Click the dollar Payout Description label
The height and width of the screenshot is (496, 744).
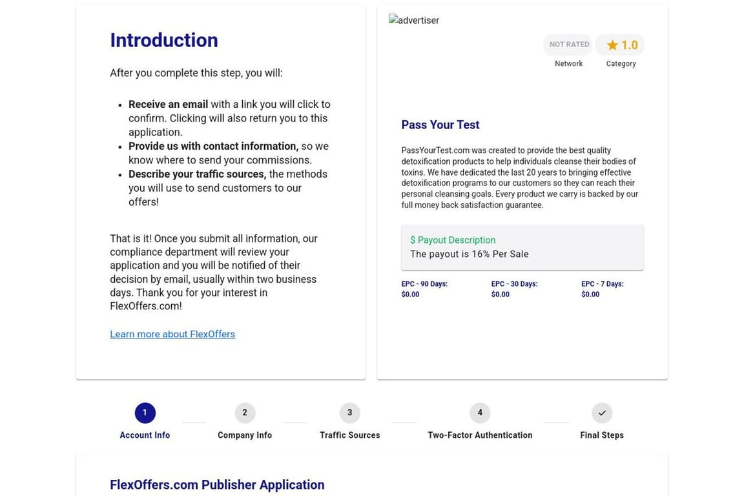pyautogui.click(x=453, y=240)
